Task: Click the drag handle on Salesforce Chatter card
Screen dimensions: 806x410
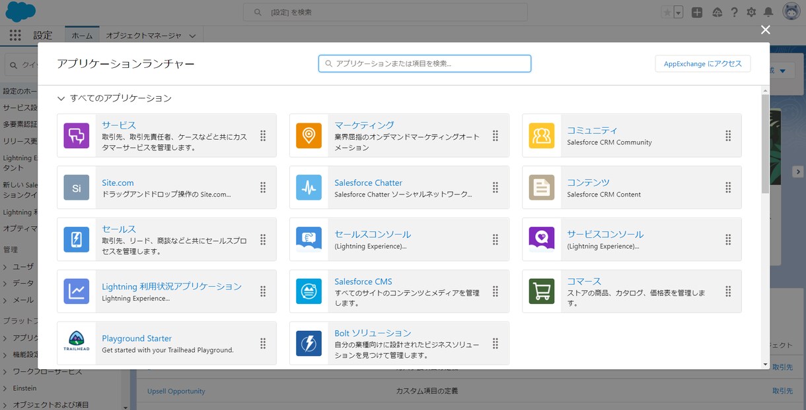Action: (495, 188)
